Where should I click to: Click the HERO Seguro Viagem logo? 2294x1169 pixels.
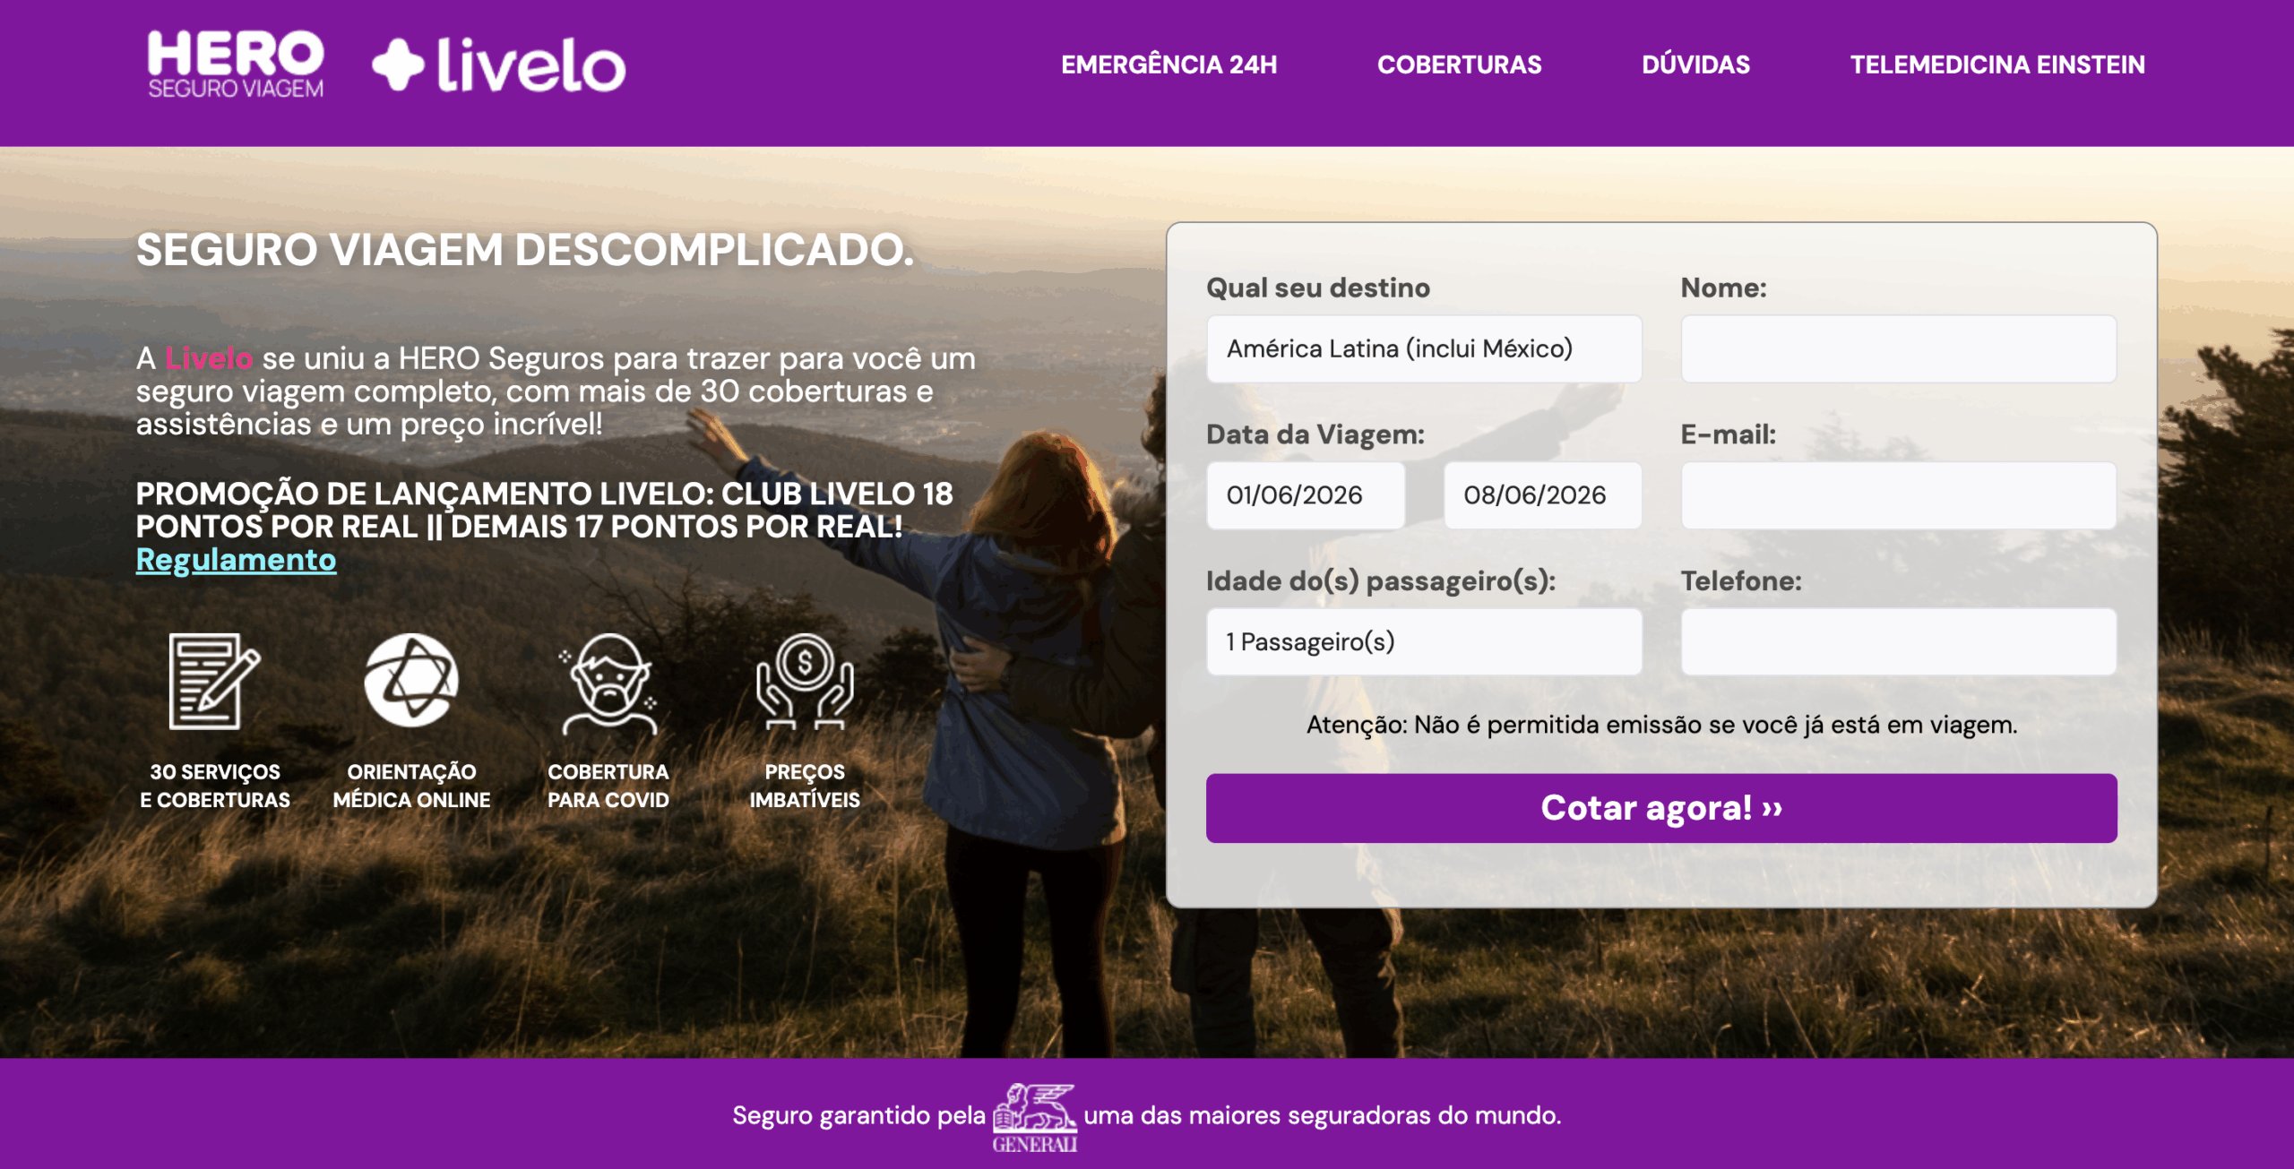pos(236,64)
